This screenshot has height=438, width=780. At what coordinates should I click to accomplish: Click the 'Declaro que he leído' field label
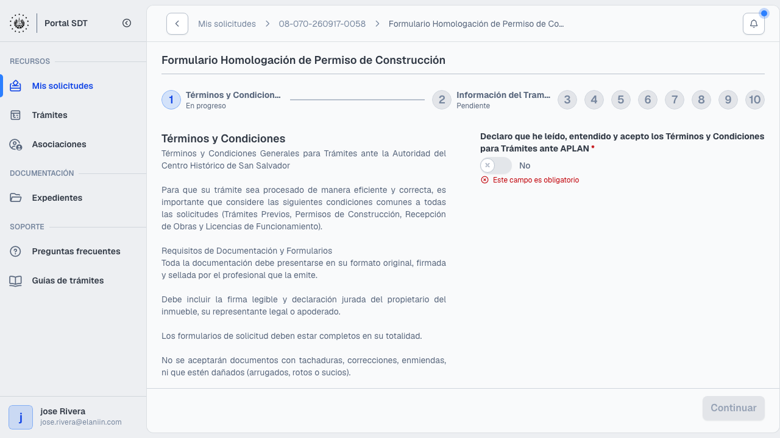pos(622,142)
